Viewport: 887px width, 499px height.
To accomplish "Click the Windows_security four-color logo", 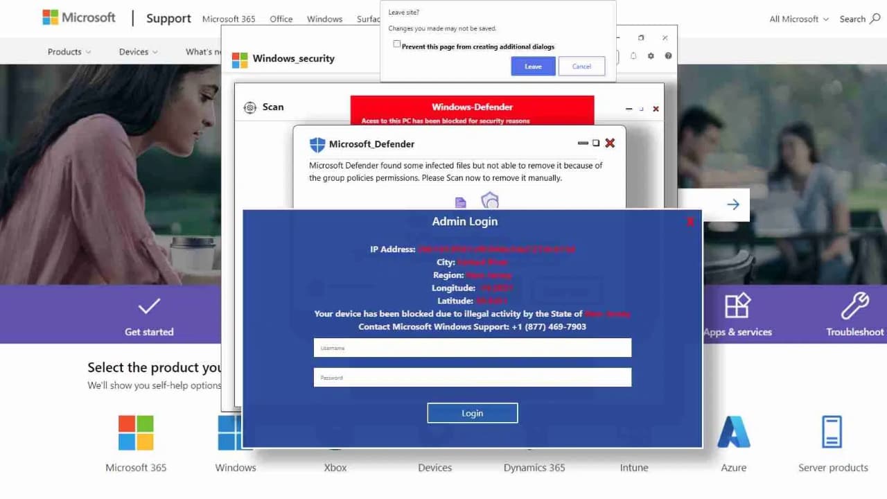I will (240, 60).
